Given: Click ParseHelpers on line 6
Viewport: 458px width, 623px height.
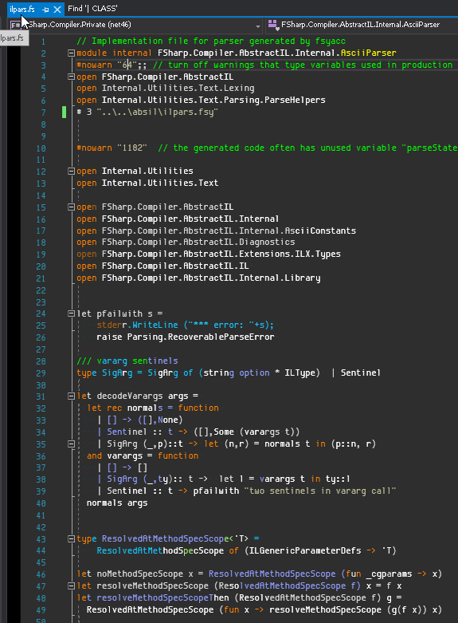Looking at the screenshot, I should pyautogui.click(x=295, y=101).
